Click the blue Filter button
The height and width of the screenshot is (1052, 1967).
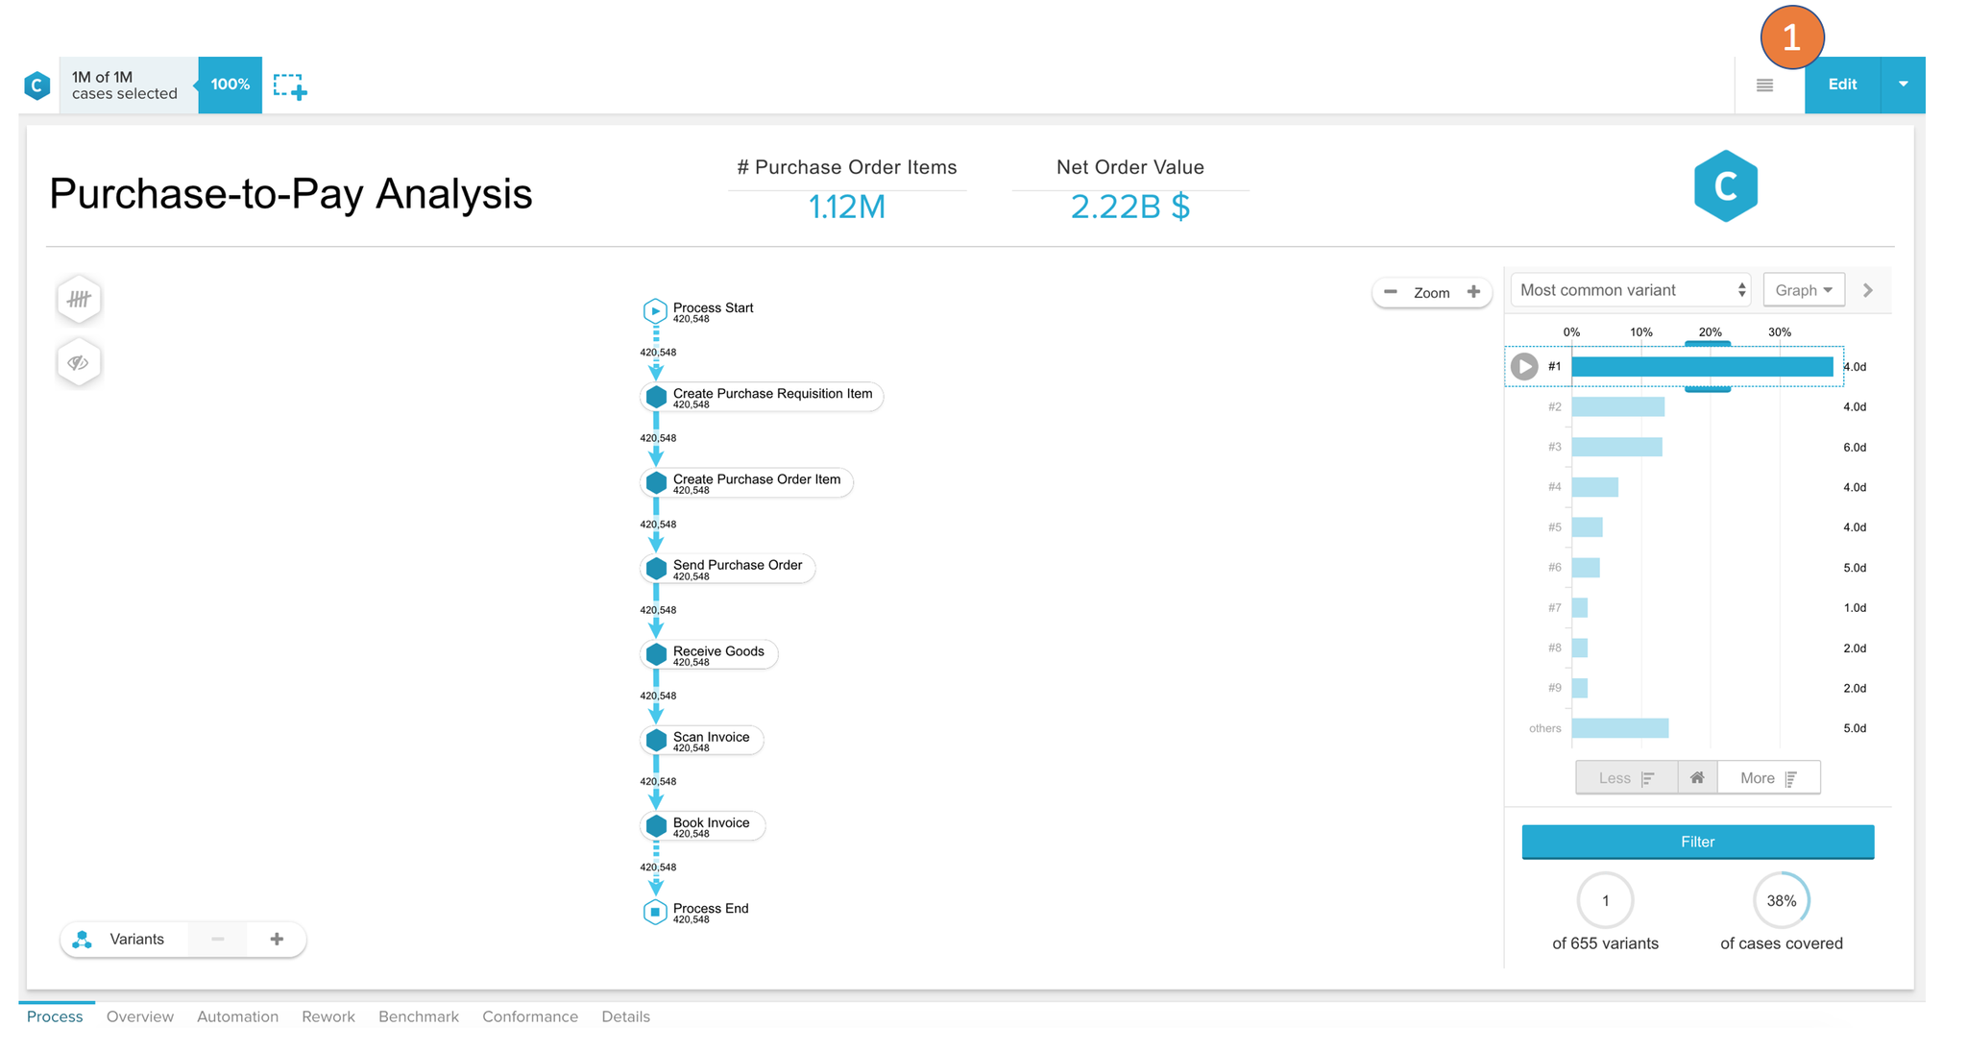click(x=1697, y=842)
